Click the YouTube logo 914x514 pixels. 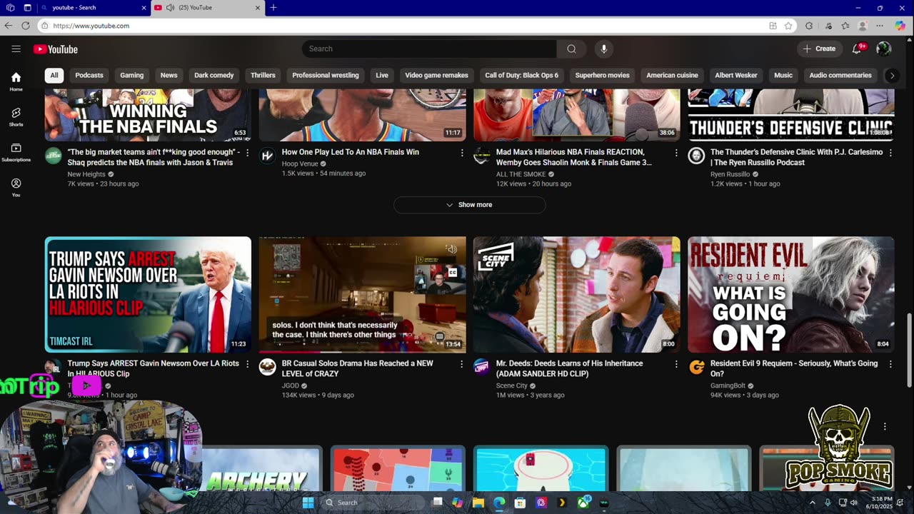56,49
